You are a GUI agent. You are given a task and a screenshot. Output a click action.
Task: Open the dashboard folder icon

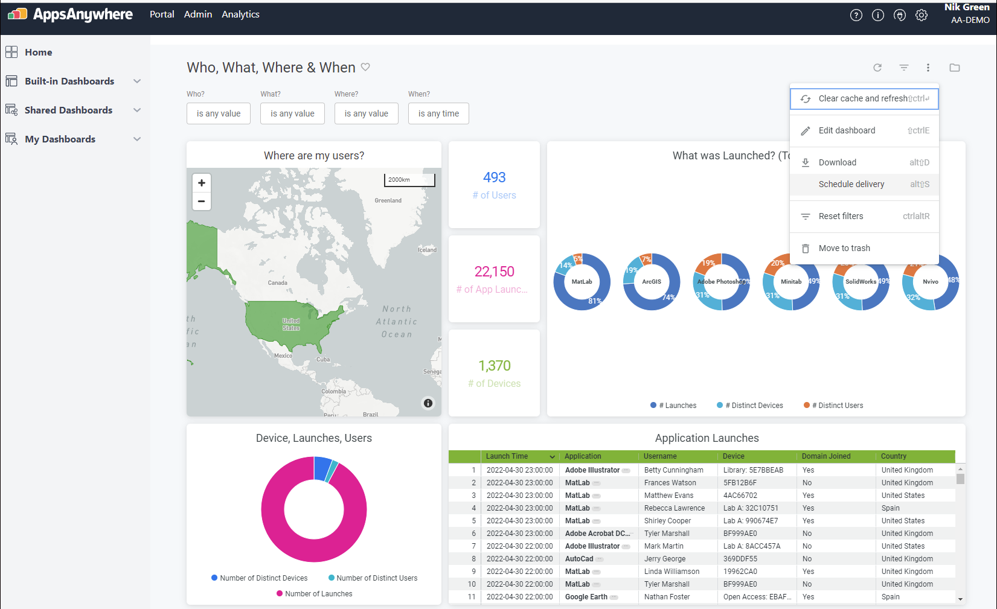[954, 68]
